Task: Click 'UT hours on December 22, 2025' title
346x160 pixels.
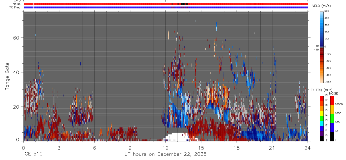Action: click(x=166, y=154)
